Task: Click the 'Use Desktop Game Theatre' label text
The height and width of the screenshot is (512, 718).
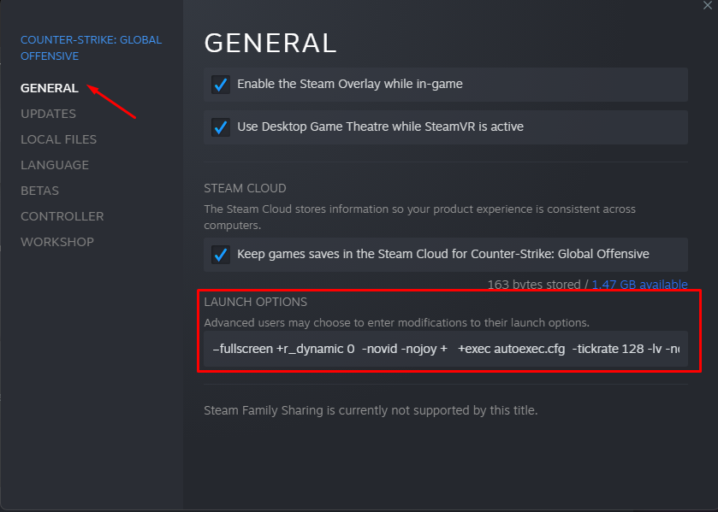Action: 380,127
